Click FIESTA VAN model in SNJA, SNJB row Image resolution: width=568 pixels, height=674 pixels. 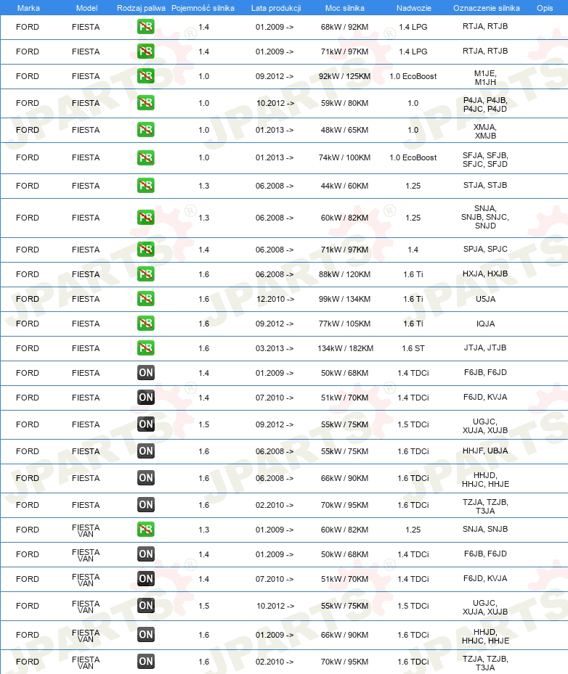pos(86,530)
